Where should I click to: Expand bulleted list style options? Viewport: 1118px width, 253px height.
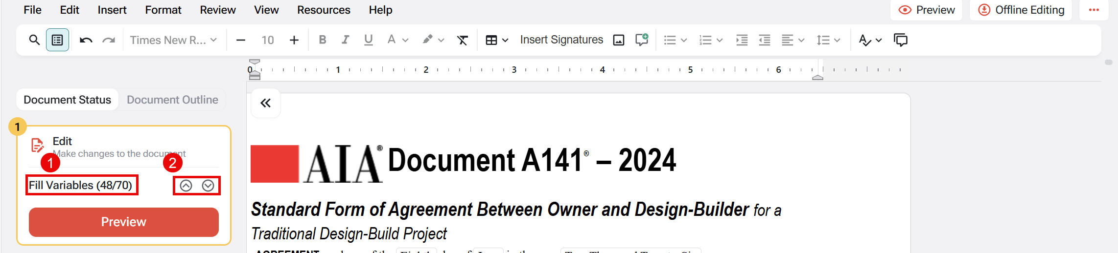[684, 40]
